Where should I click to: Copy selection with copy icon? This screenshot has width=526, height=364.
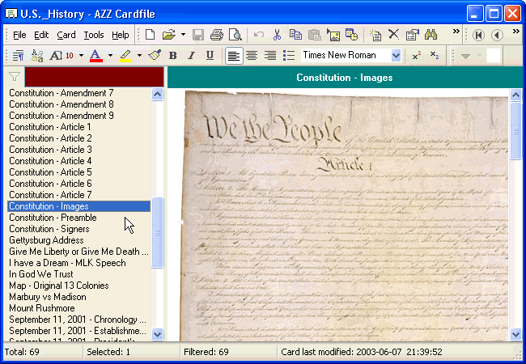click(x=295, y=35)
